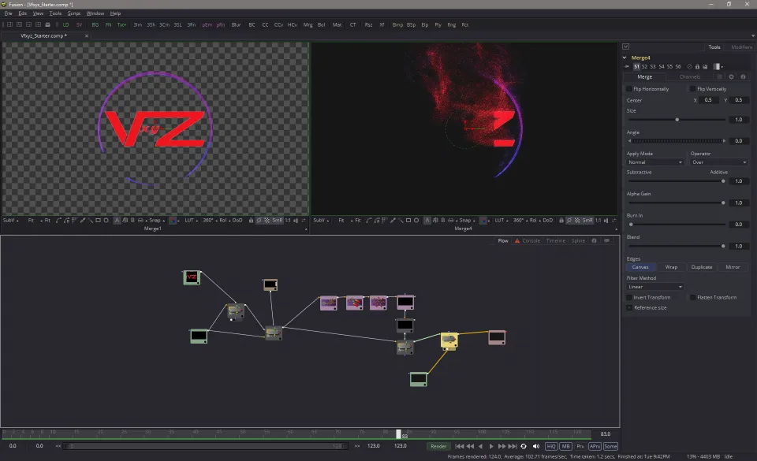
Task: Open the Help menu
Action: (x=115, y=13)
